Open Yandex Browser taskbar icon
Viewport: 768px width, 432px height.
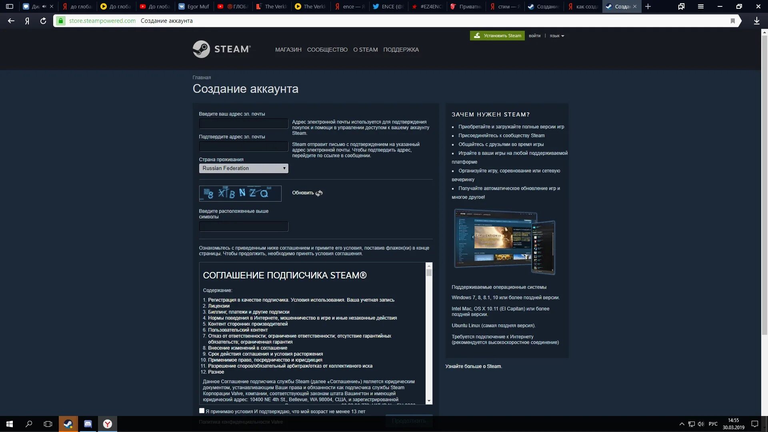108,424
